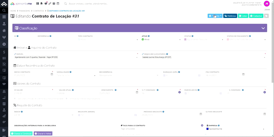The image size is (274, 137).
Task: Click the Histórico button
Action: coord(230,16)
